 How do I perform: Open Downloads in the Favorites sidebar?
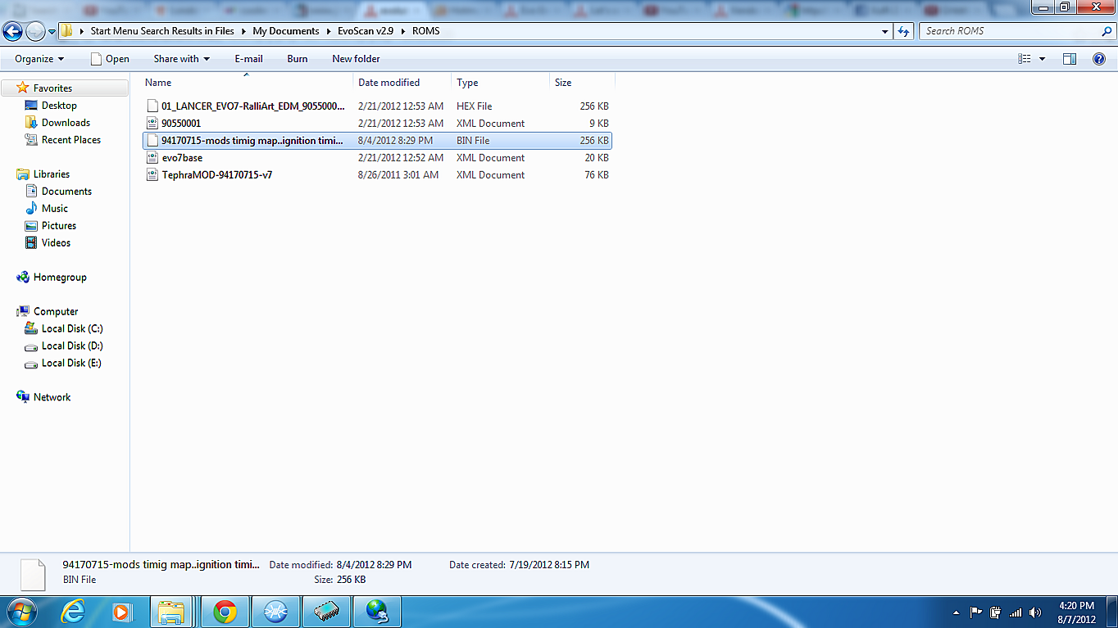(66, 123)
